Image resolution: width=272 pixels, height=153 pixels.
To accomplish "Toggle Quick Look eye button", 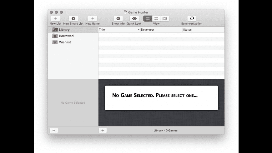I will pos(134,18).
